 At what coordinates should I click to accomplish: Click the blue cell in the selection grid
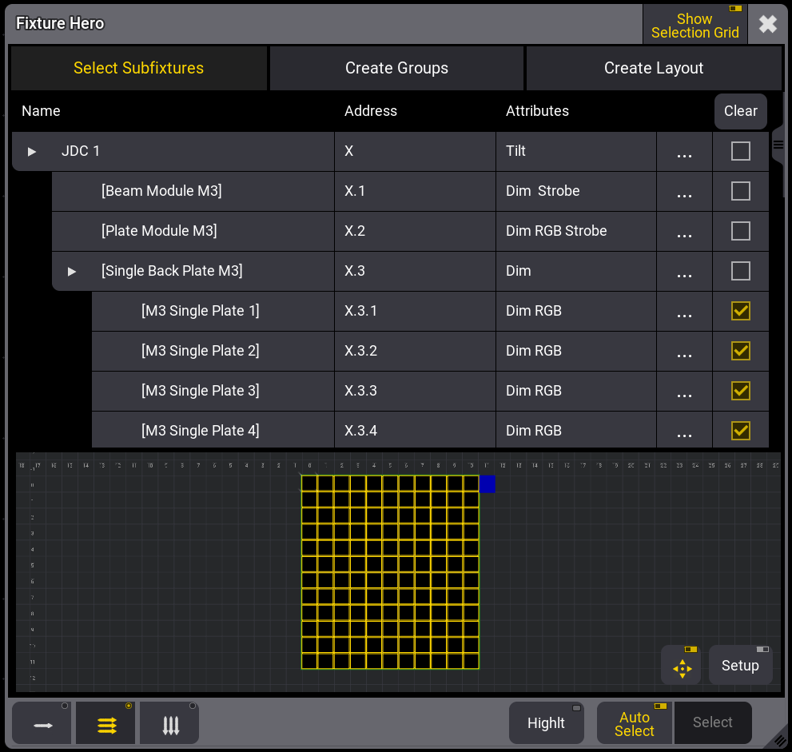(x=487, y=483)
